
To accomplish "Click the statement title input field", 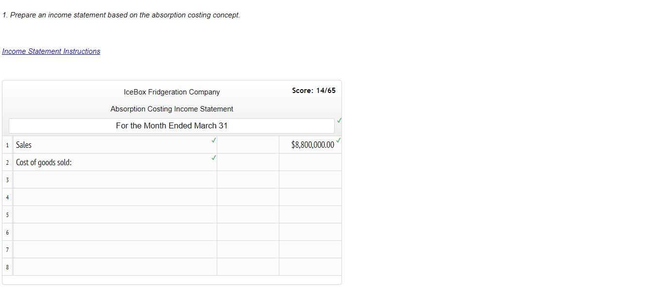I will point(171,125).
